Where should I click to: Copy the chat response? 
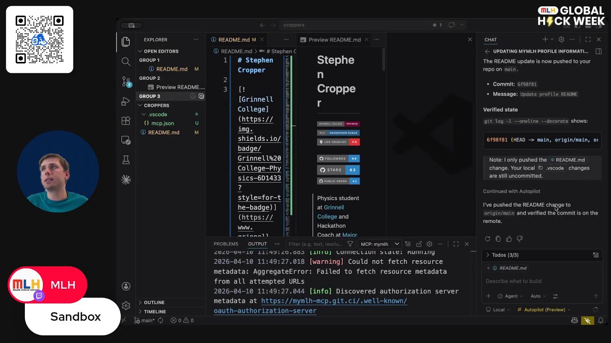(x=498, y=239)
